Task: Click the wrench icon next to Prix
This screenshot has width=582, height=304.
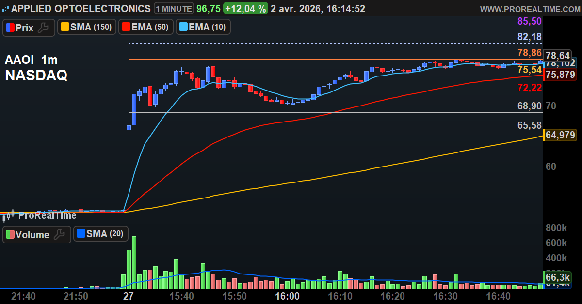Action: 44,28
